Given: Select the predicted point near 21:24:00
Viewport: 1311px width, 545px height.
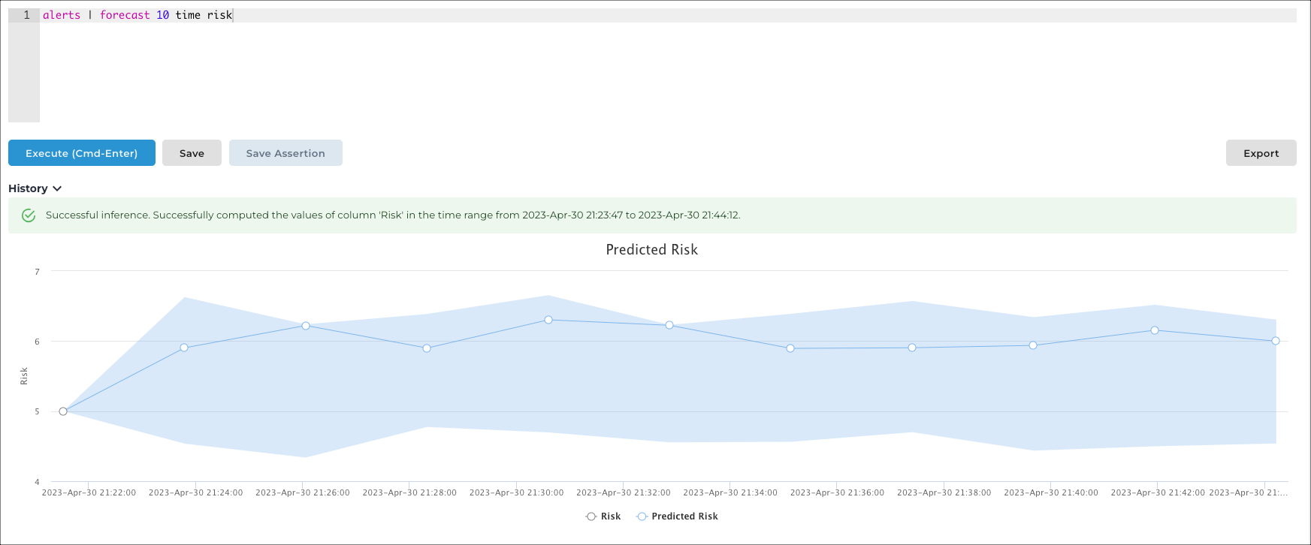Looking at the screenshot, I should coord(184,348).
